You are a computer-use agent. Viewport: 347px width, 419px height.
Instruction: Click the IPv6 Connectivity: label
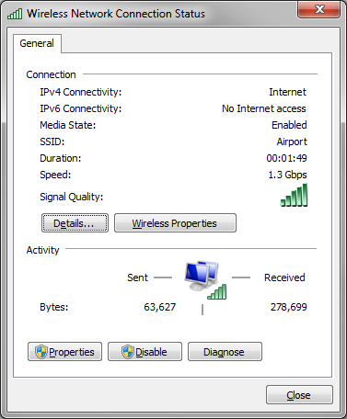pyautogui.click(x=81, y=108)
